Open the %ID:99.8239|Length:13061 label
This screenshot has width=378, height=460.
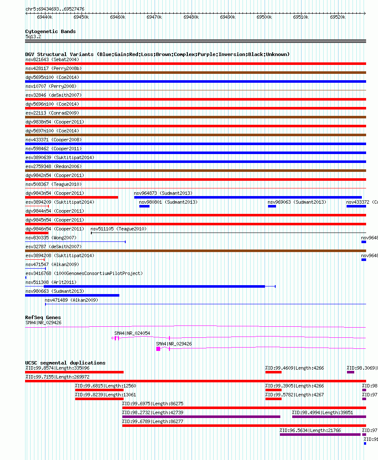pos(106,395)
